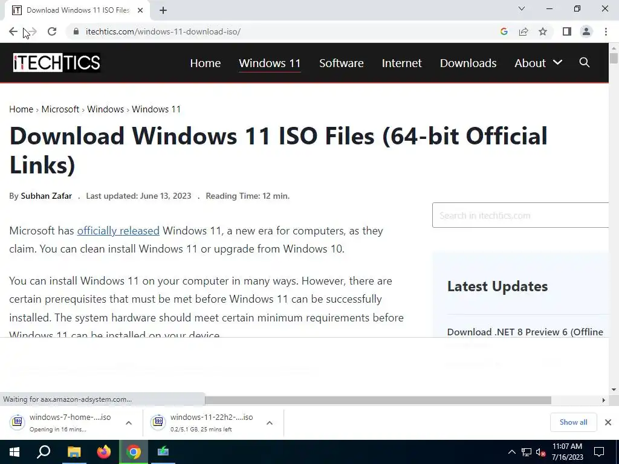Click the vertical scrollbar thumb

click(614, 57)
